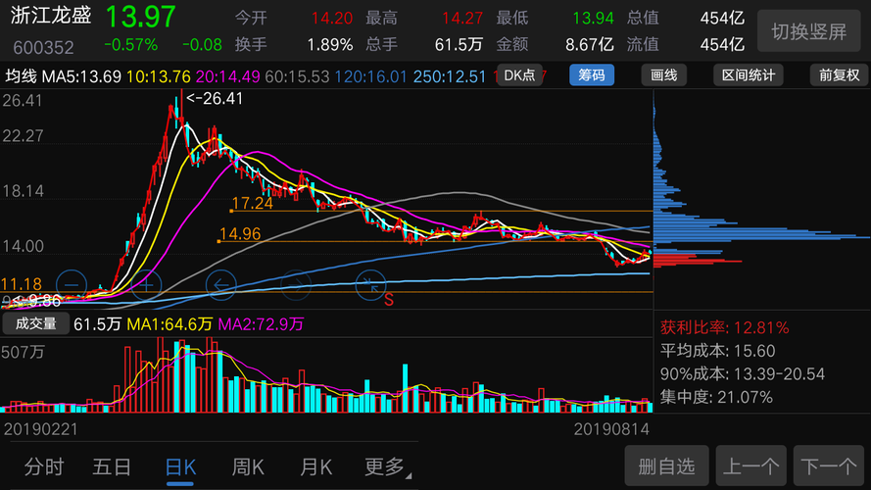The width and height of the screenshot is (871, 490).
Task: Click the 平均成本 15.60 text
Action: tap(718, 351)
